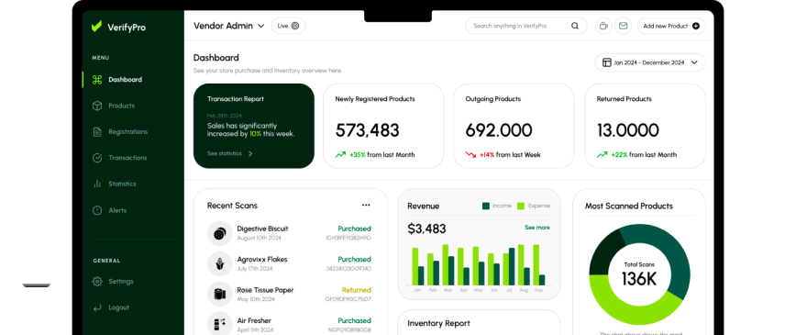Click the Agrovixx Flakes corn icon
The width and height of the screenshot is (796, 335).
219,263
